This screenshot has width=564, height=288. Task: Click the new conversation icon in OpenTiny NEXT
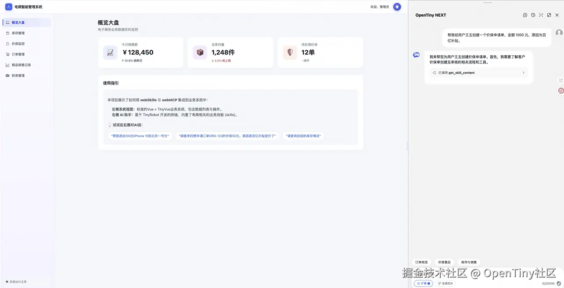pos(525,15)
